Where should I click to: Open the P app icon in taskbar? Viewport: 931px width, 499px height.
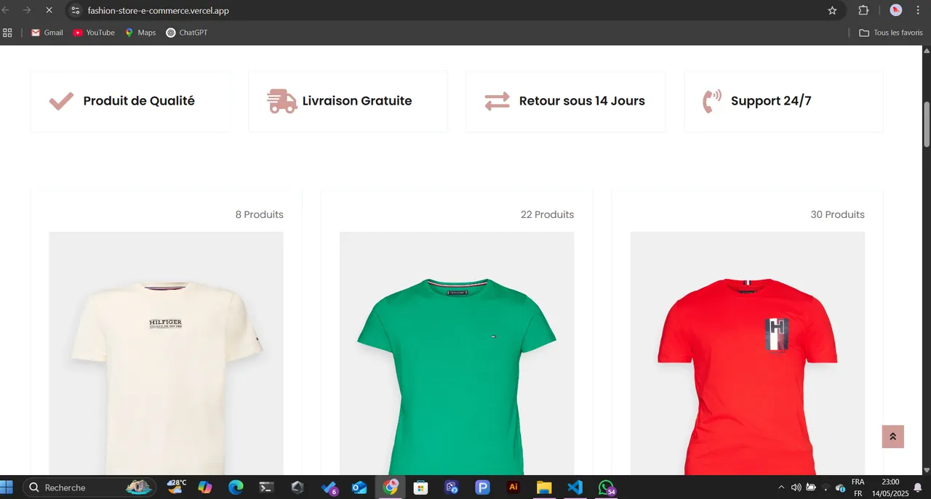click(x=483, y=487)
